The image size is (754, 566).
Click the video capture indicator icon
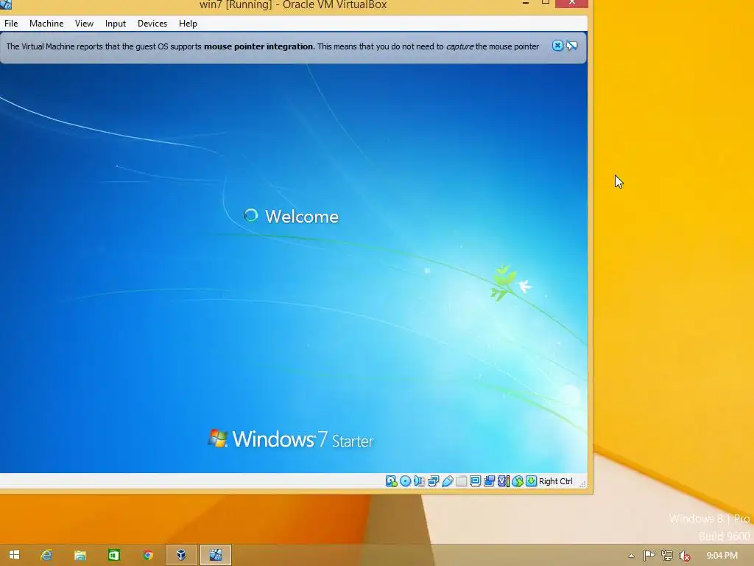[x=489, y=481]
